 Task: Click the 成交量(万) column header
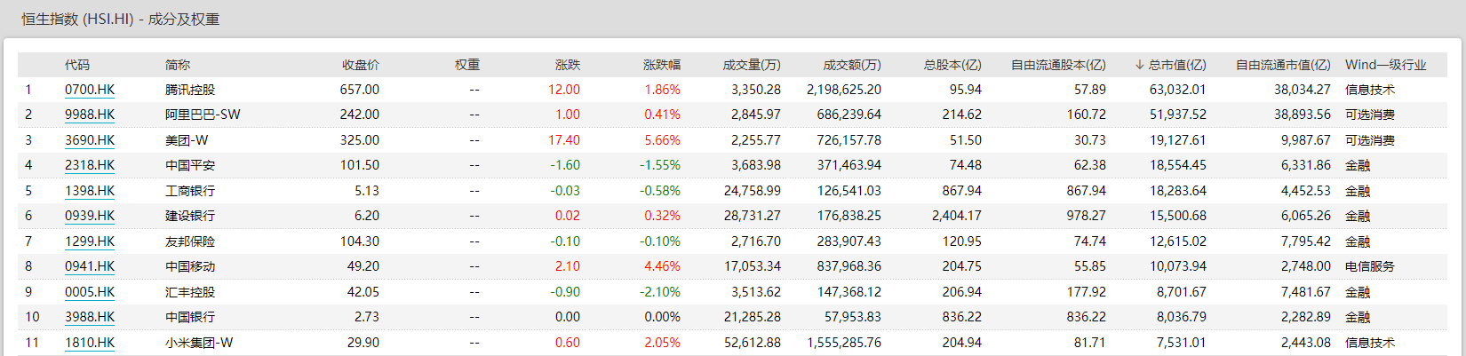(751, 65)
